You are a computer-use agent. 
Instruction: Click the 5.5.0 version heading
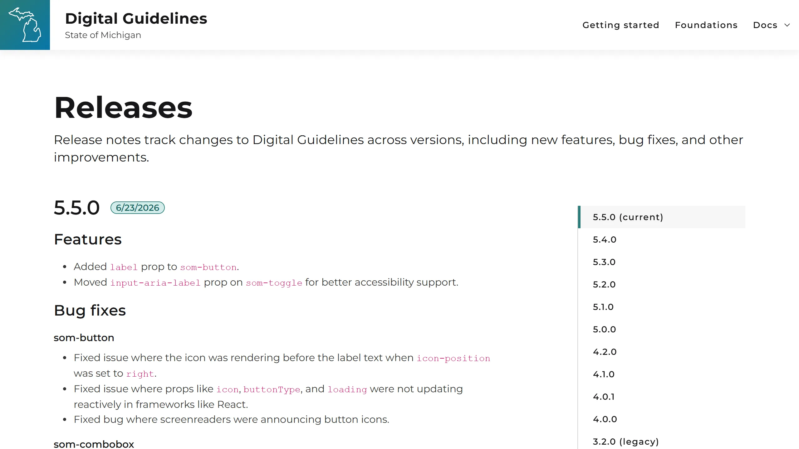77,208
